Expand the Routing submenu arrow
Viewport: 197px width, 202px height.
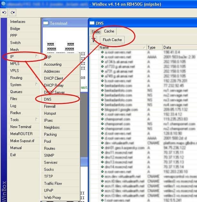tap(37, 77)
